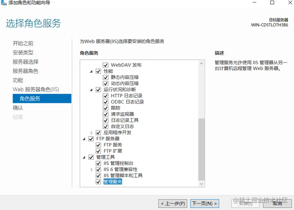Viewport: 294px width, 210px height.
Task: Select the 角色服务 wizard step
Action: [x=42, y=99]
